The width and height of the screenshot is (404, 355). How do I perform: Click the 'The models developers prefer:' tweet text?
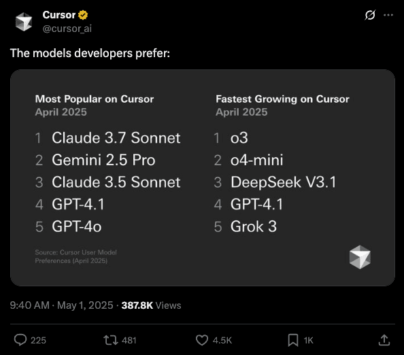click(x=90, y=53)
